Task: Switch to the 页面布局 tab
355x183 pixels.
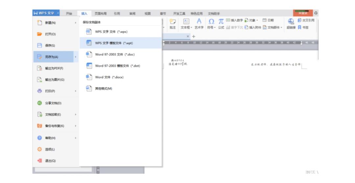Action: (x=101, y=13)
